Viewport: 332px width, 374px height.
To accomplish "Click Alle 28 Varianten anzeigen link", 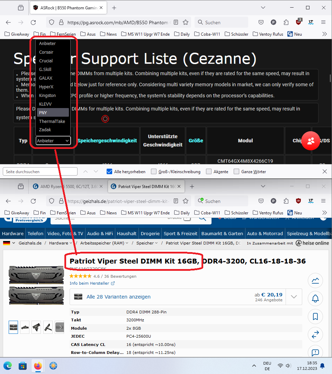I will (x=118, y=297).
